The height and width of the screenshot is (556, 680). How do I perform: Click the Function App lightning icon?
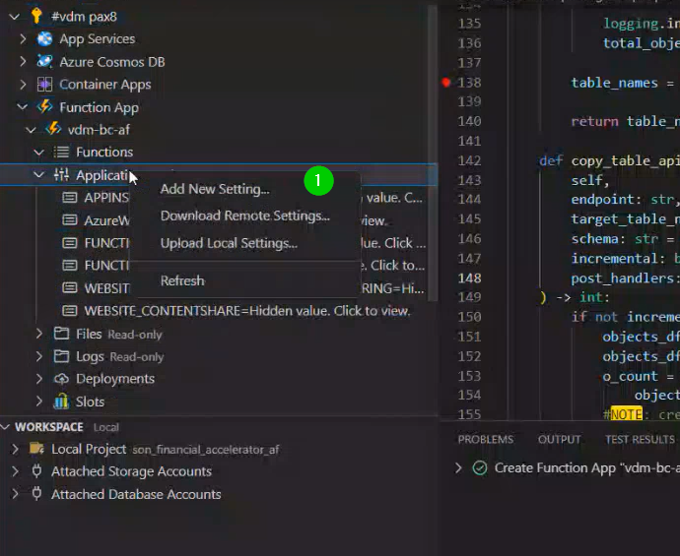pyautogui.click(x=44, y=106)
